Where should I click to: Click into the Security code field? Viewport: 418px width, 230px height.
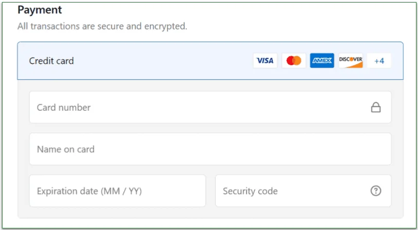click(293, 191)
